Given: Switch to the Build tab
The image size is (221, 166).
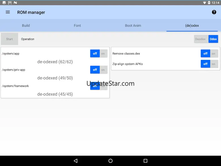Looking at the screenshot, I should (x=26, y=26).
